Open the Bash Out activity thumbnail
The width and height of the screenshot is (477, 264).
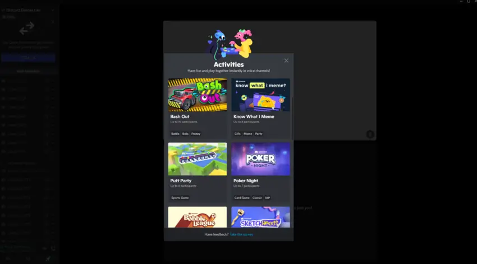click(198, 95)
